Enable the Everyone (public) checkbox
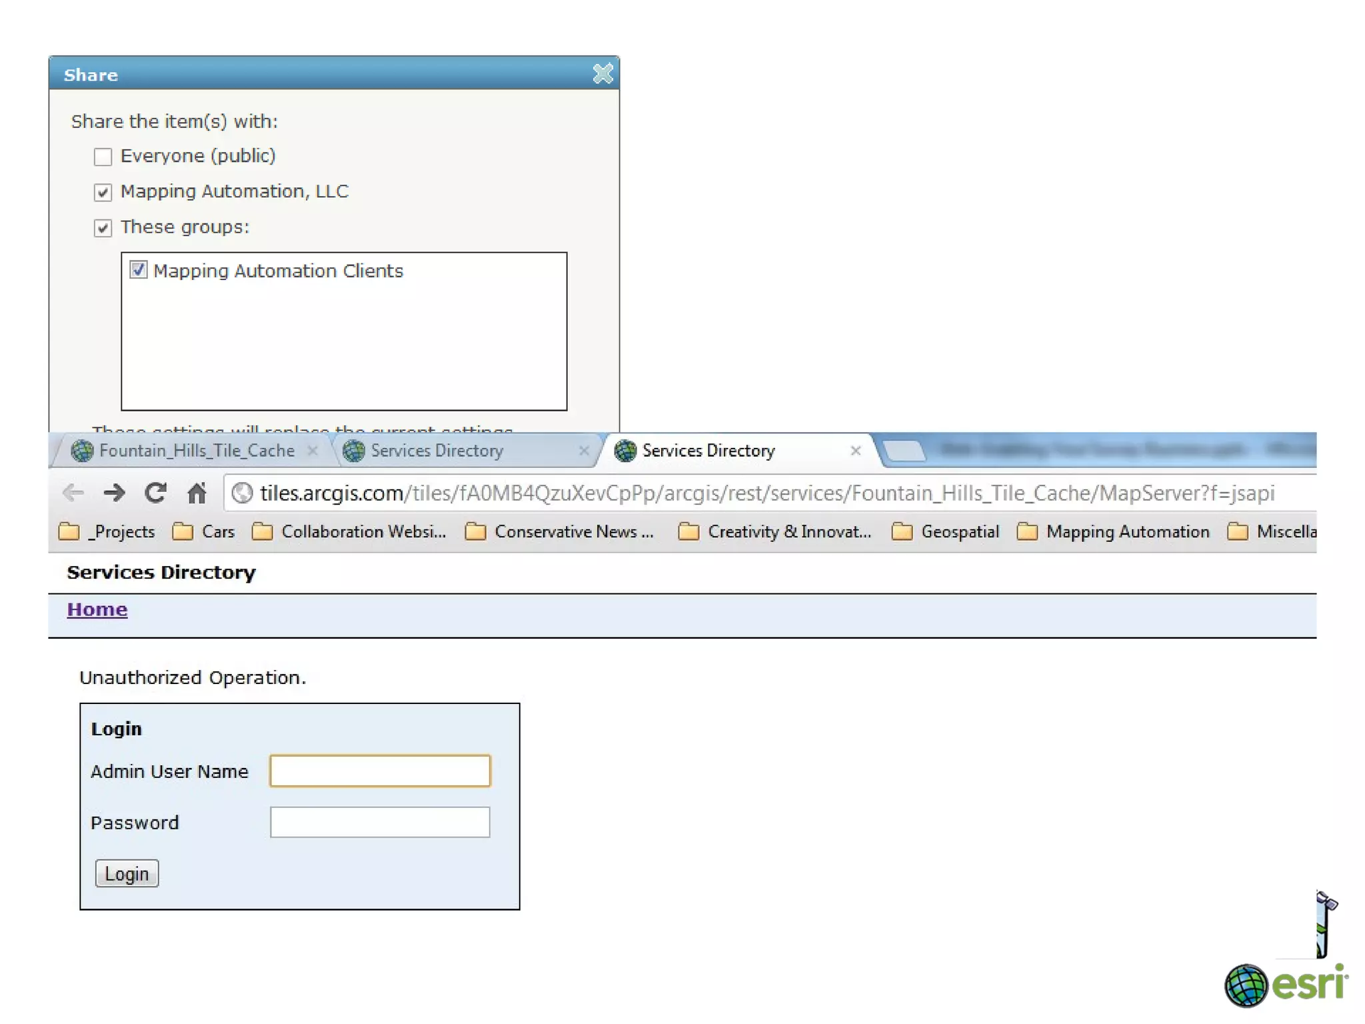This screenshot has height=1024, width=1365. [x=103, y=157]
